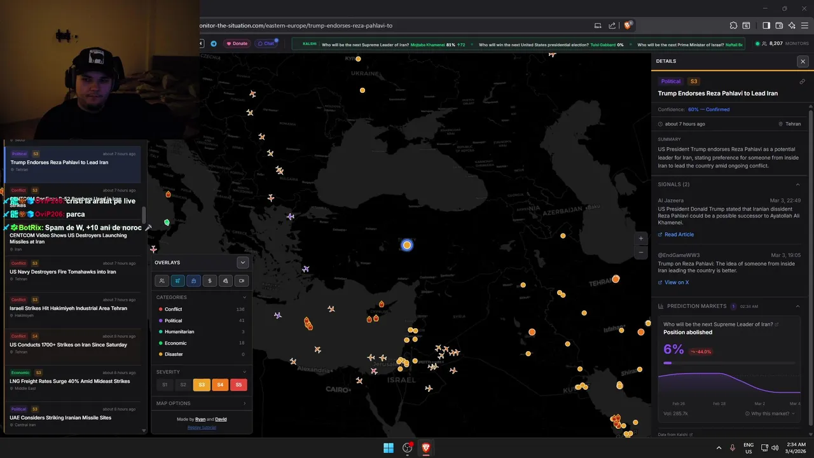Click Brave Shields icon in address bar

click(x=628, y=25)
